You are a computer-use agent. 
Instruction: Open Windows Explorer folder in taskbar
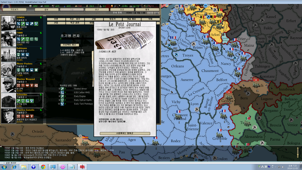pos(24,167)
